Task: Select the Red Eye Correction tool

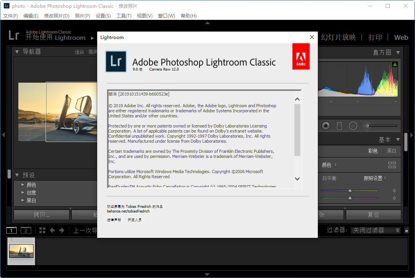Action: point(326,126)
